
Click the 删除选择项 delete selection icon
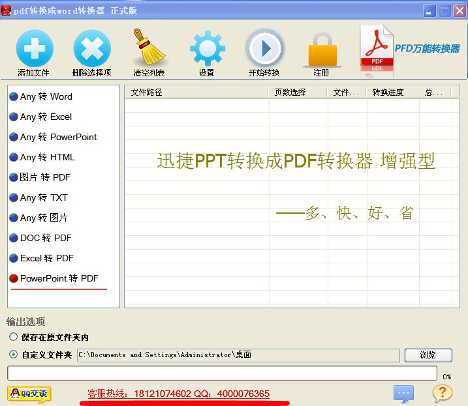[92, 48]
